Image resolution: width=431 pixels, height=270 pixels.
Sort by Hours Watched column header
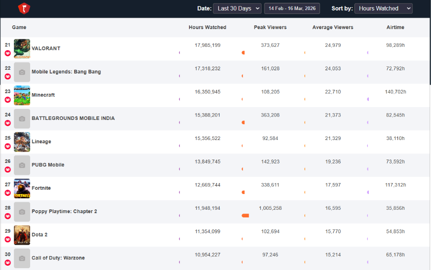pos(207,28)
